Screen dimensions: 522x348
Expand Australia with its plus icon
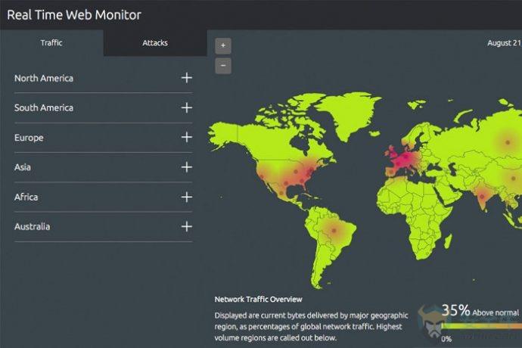coord(186,226)
